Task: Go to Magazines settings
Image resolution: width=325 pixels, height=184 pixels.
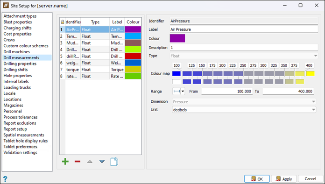Action: point(13,106)
